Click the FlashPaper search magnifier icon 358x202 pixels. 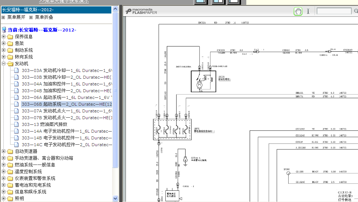point(356,11)
